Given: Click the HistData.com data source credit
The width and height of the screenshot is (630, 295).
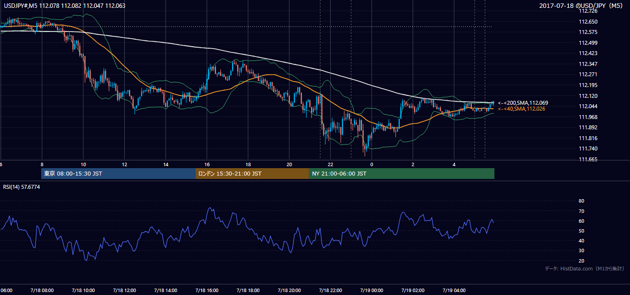Looking at the screenshot, I should 584,268.
